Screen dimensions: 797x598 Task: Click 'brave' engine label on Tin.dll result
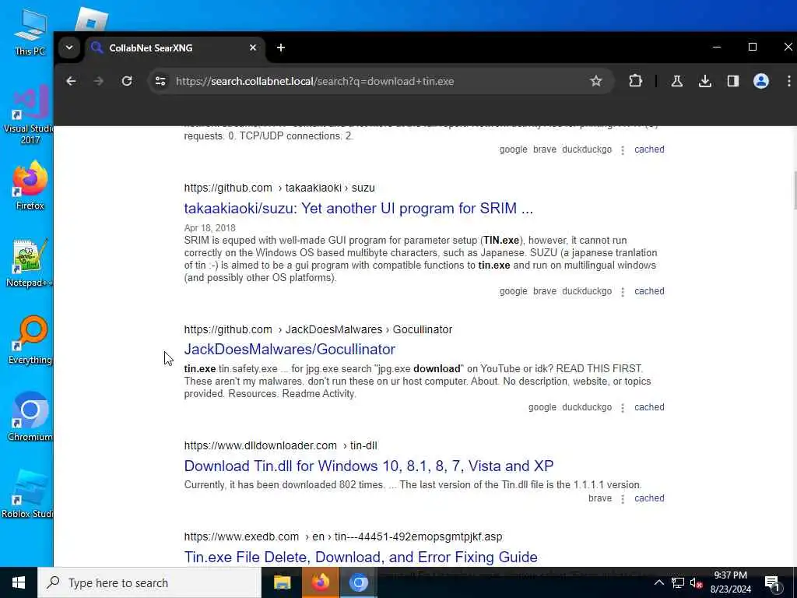[600, 498]
